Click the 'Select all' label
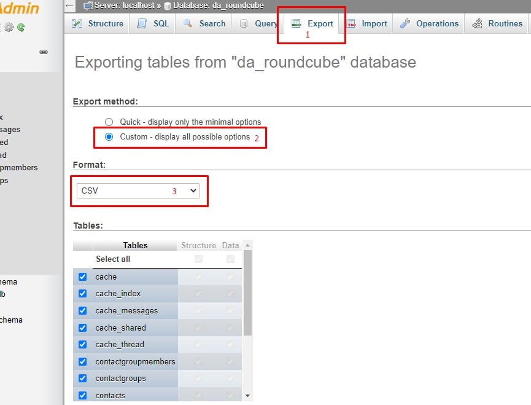531x405 pixels. (113, 259)
